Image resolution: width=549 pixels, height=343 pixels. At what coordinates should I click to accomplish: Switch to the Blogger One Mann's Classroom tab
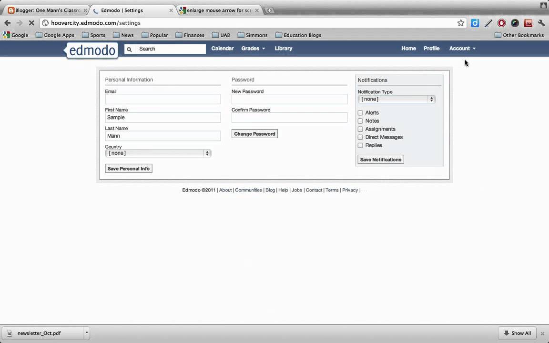47,10
